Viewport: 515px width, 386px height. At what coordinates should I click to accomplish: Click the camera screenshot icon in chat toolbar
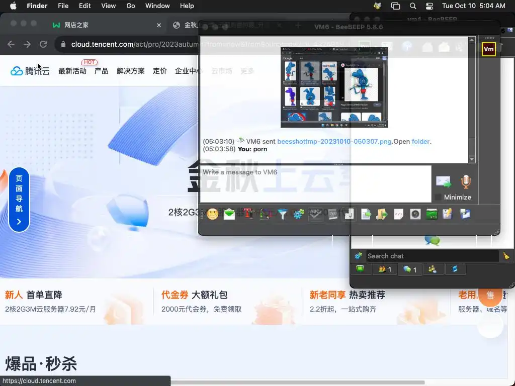(x=415, y=214)
